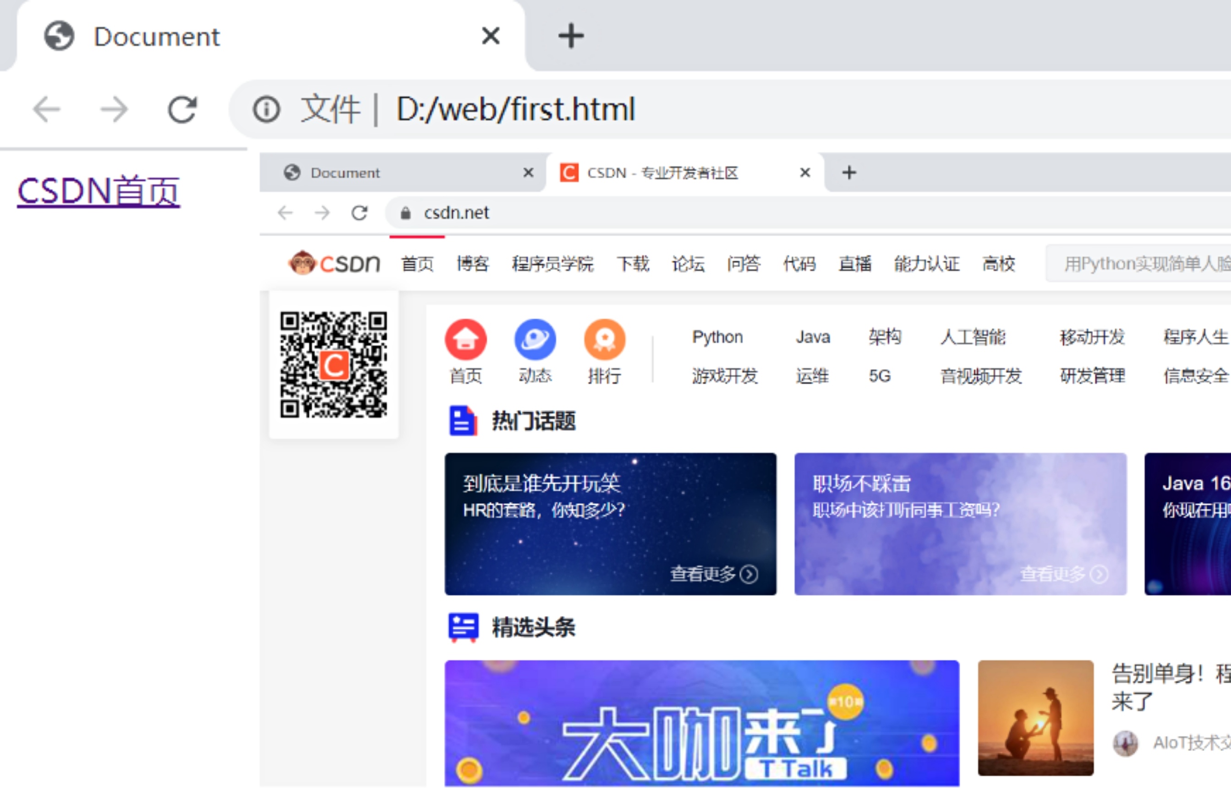Click 查看更多 on HR的套路 card
1231x790 pixels.
[x=714, y=574]
